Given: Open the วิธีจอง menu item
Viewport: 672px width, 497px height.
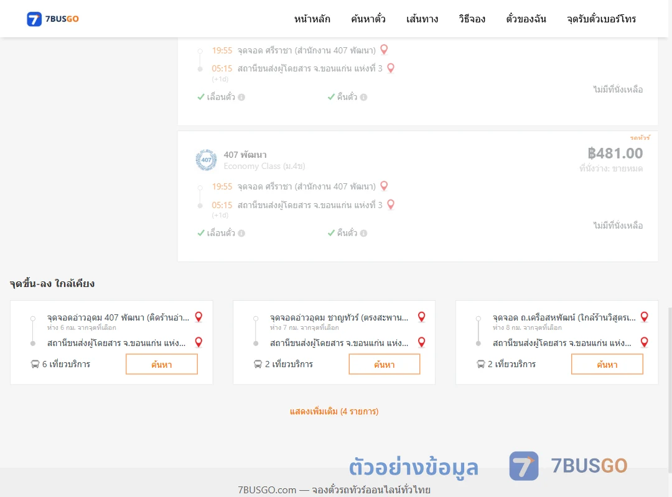Looking at the screenshot, I should [472, 19].
